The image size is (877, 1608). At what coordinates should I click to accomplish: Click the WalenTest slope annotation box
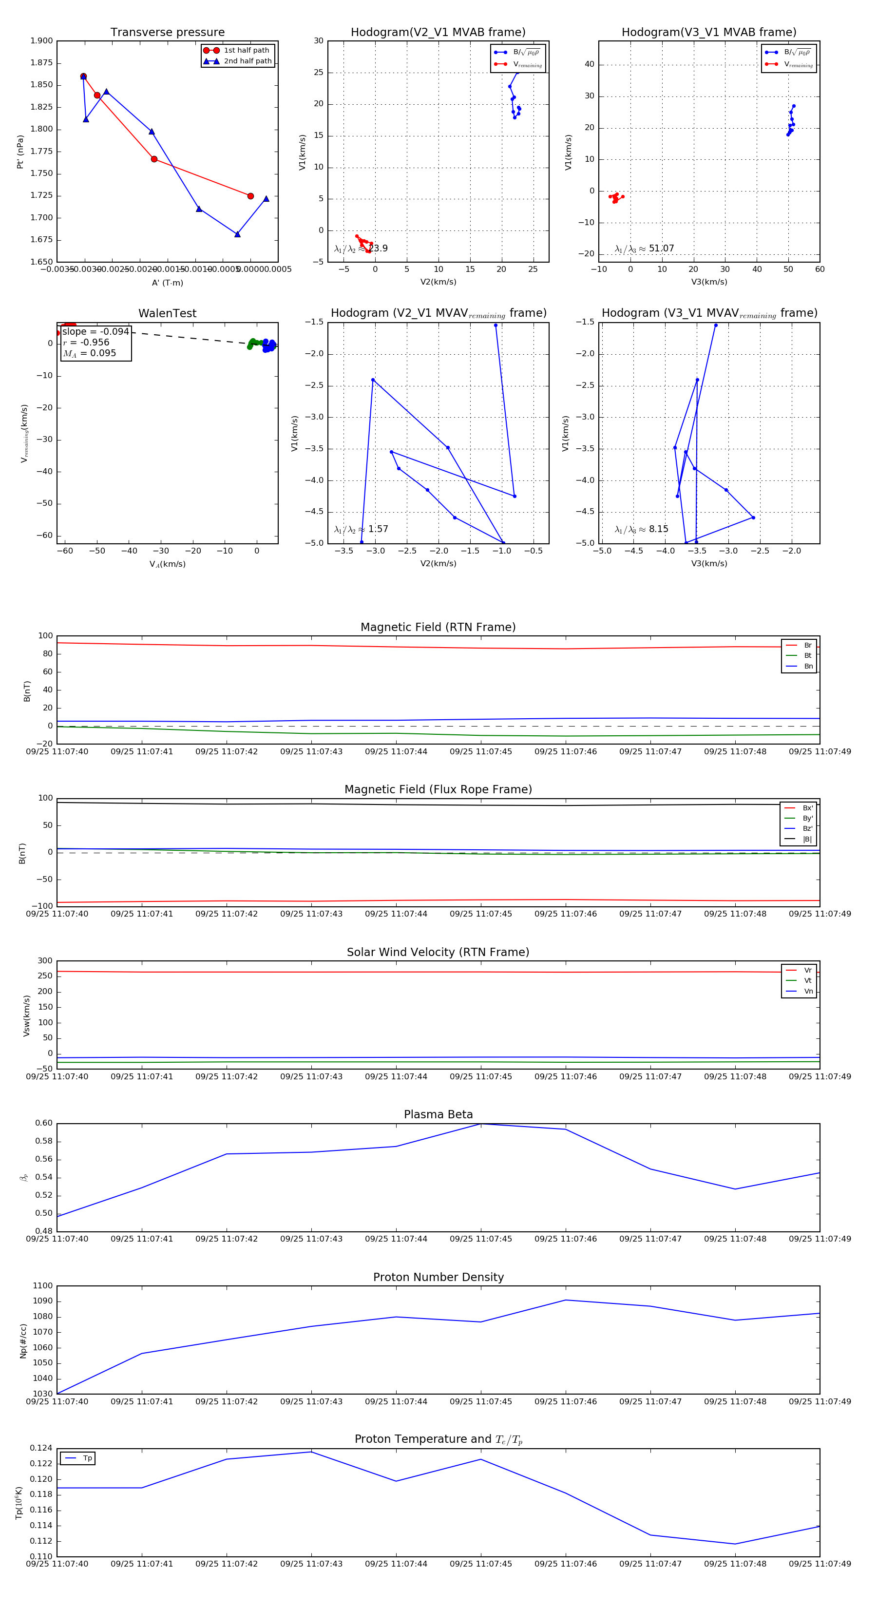96,342
